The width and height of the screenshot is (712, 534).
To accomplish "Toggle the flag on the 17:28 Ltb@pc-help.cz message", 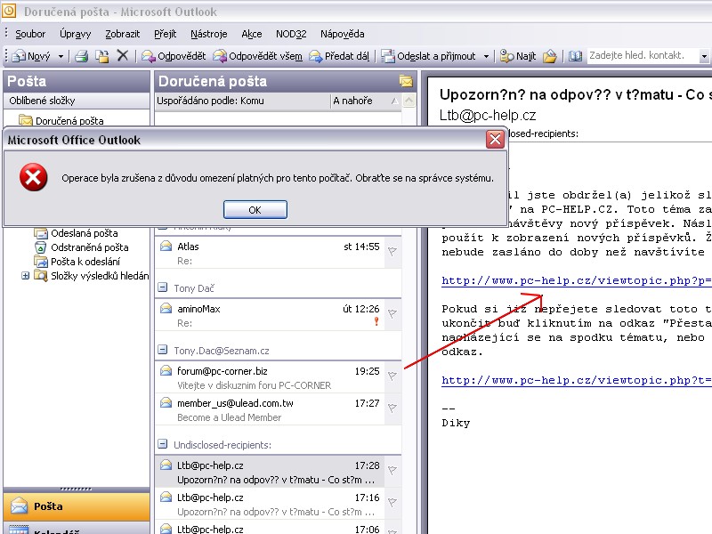I will [392, 470].
